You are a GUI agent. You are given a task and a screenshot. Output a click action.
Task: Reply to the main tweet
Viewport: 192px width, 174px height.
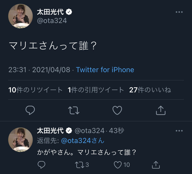click(x=30, y=110)
